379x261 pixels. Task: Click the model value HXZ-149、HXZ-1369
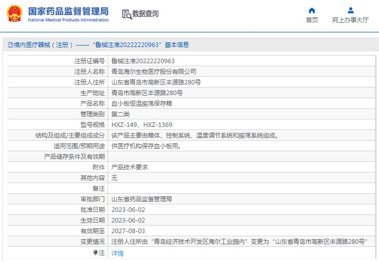tap(141, 124)
